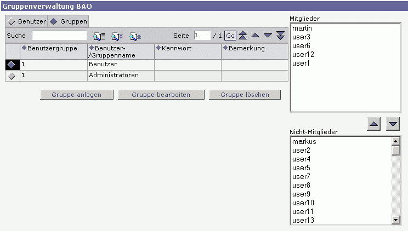
Task: Switch to the Benutzer tab
Action: click(27, 21)
